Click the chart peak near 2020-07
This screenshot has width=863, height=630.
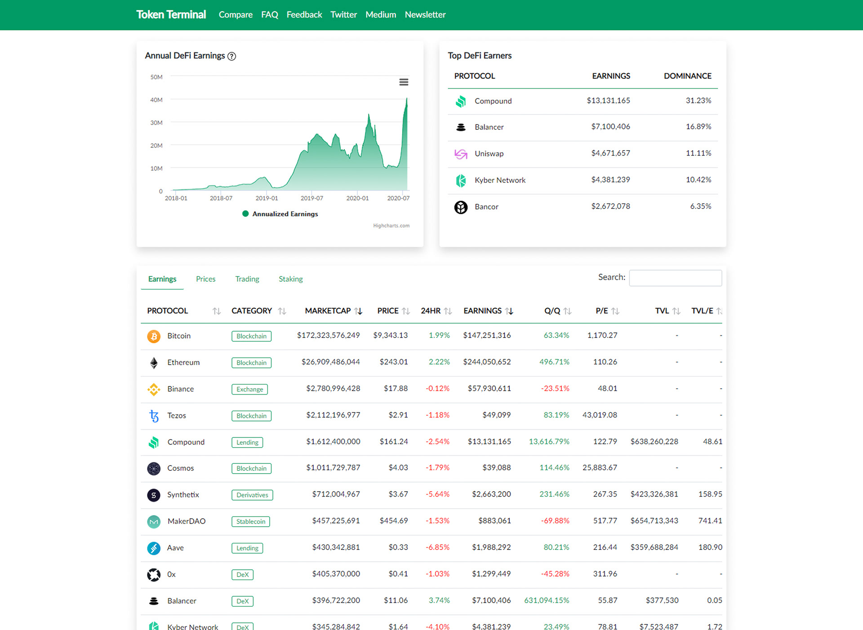click(x=407, y=98)
